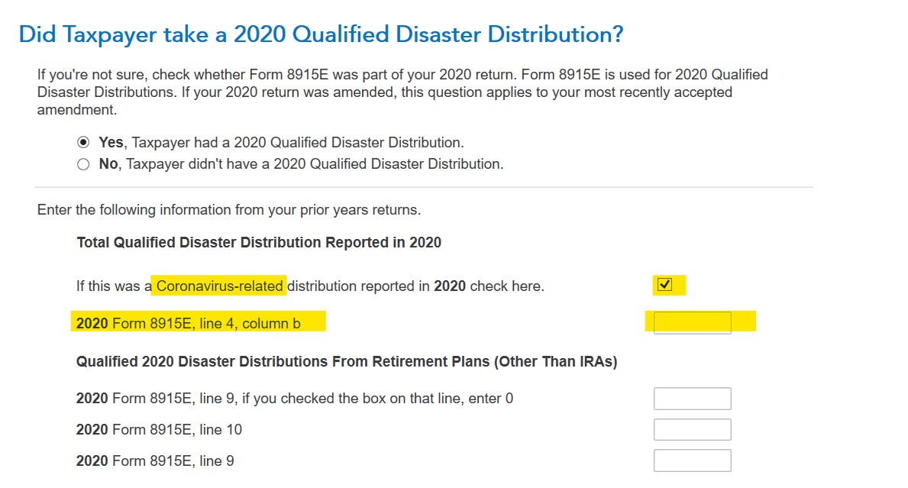Click the Form 8915E line 10 input field
Viewport: 908px width, 488px height.
coord(692,429)
